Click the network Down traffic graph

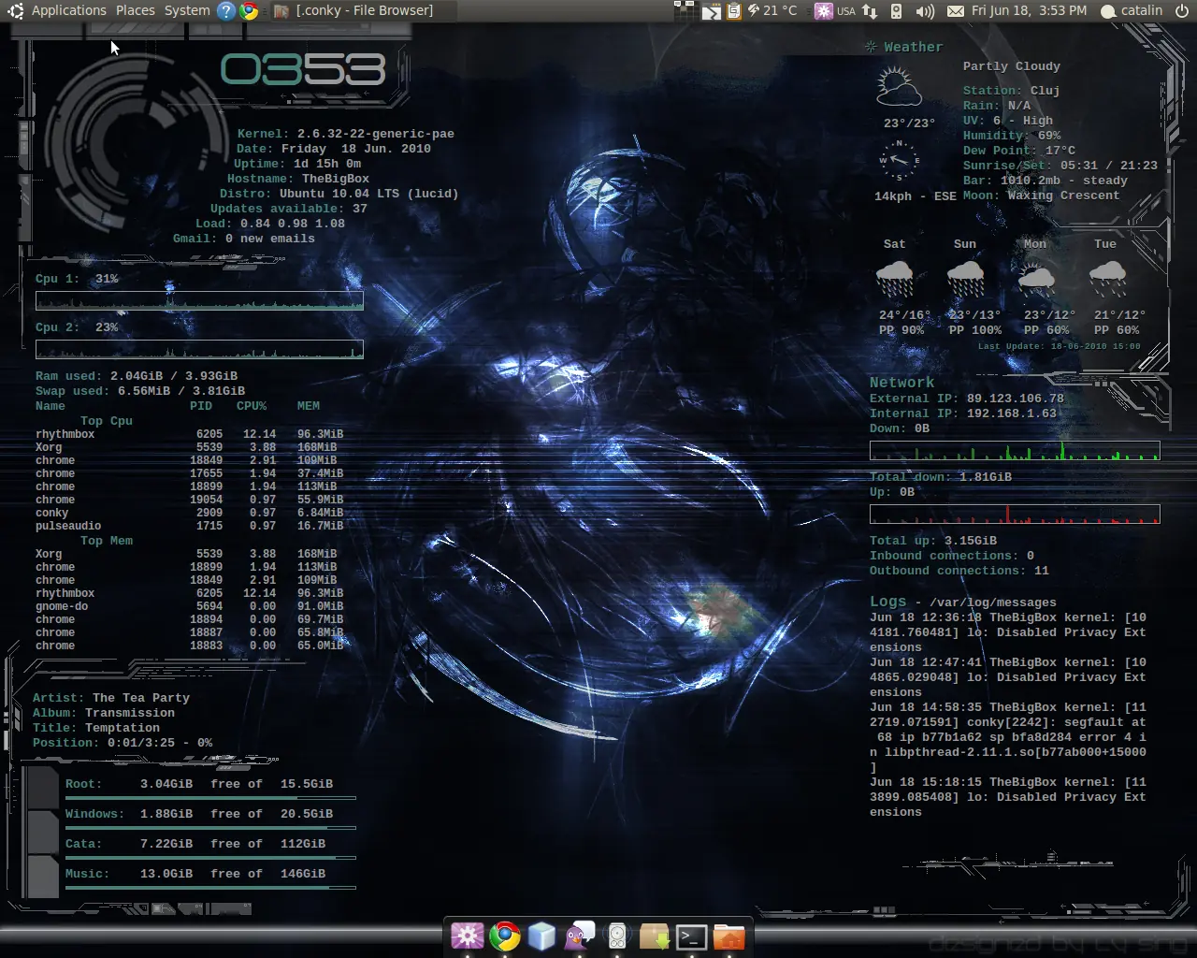1015,450
